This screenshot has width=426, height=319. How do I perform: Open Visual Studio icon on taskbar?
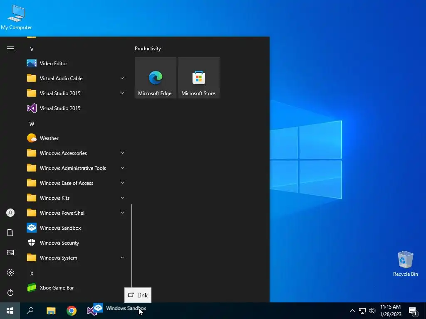(x=91, y=311)
